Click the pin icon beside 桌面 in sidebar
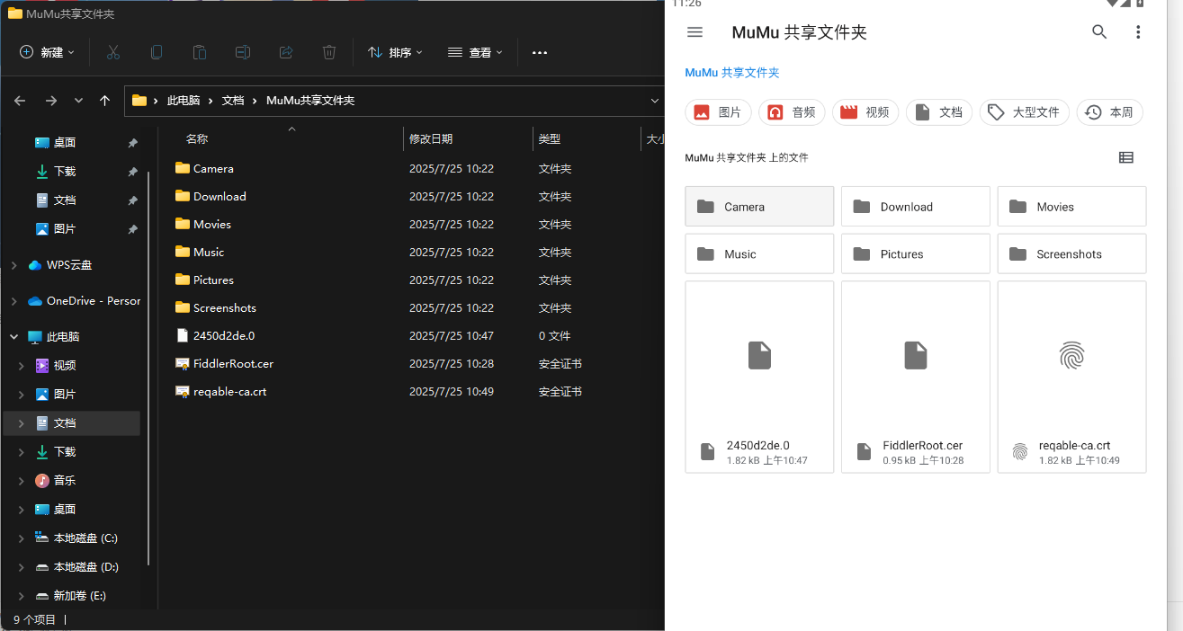 pyautogui.click(x=132, y=143)
